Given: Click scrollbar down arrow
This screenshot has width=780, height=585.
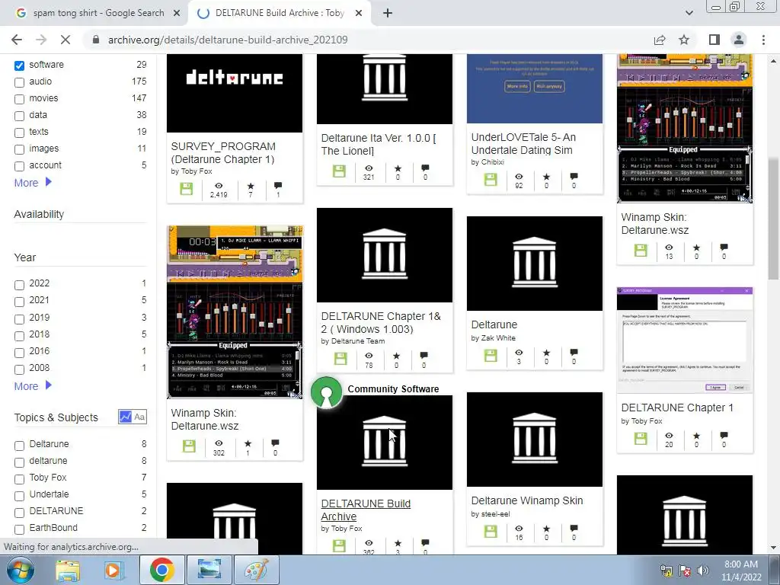Looking at the screenshot, I should tap(773, 548).
